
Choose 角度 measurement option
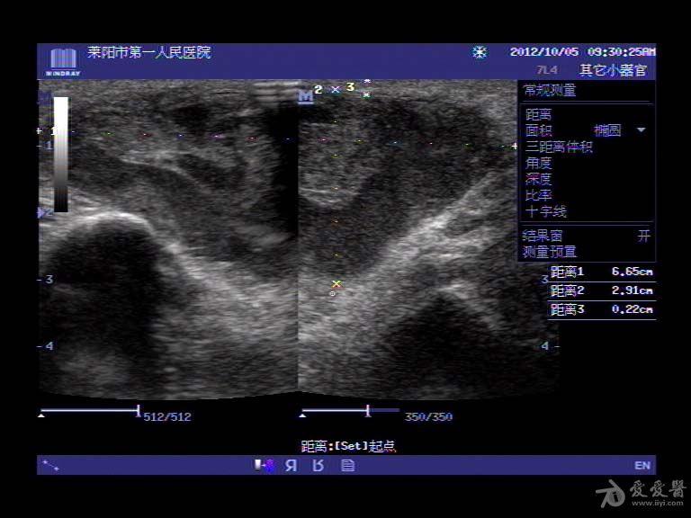[x=538, y=163]
